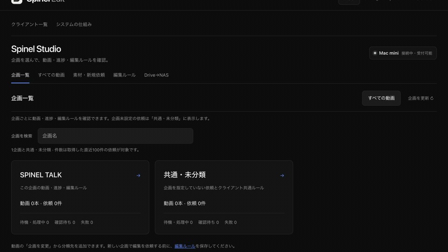Refresh projects with 企画を更新 button
The image size is (448, 252).
[420, 98]
